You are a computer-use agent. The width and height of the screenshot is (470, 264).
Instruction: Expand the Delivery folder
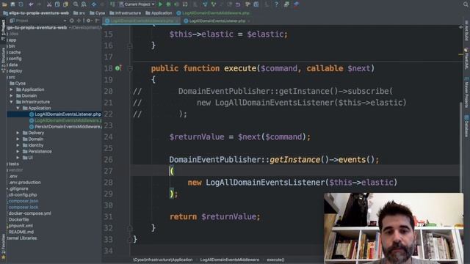tap(18, 133)
